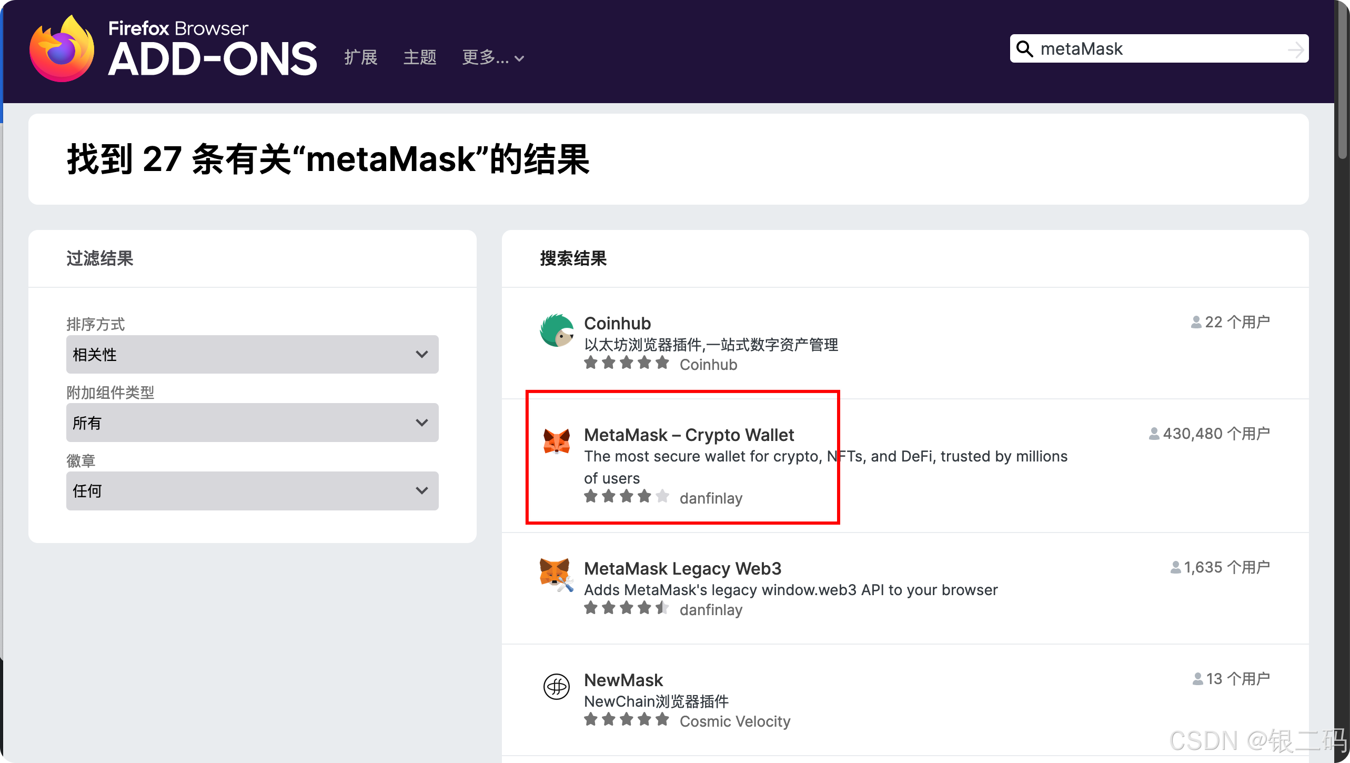Click the Firefox logo icon

tap(62, 49)
